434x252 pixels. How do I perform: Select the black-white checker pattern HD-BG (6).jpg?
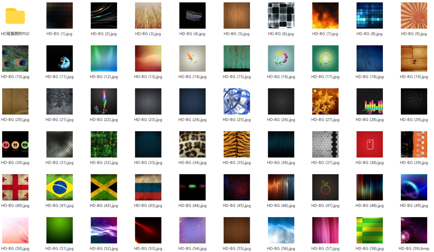[281, 16]
